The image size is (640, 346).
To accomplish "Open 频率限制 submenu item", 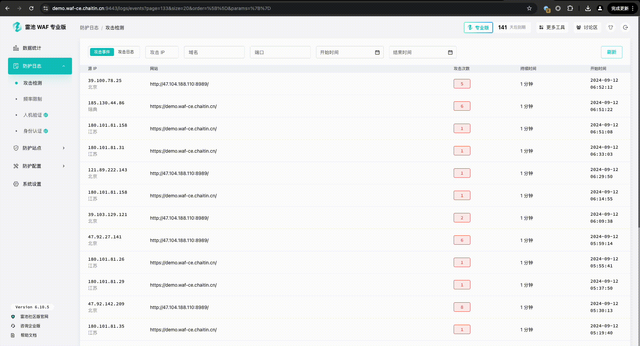I will (33, 99).
